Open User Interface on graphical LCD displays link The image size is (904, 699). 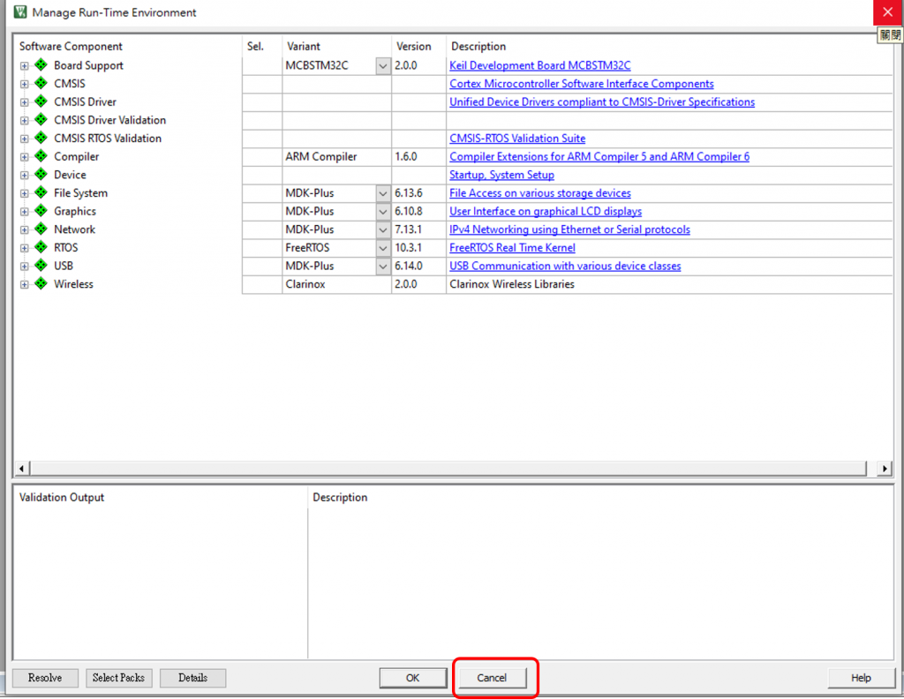[x=546, y=212]
